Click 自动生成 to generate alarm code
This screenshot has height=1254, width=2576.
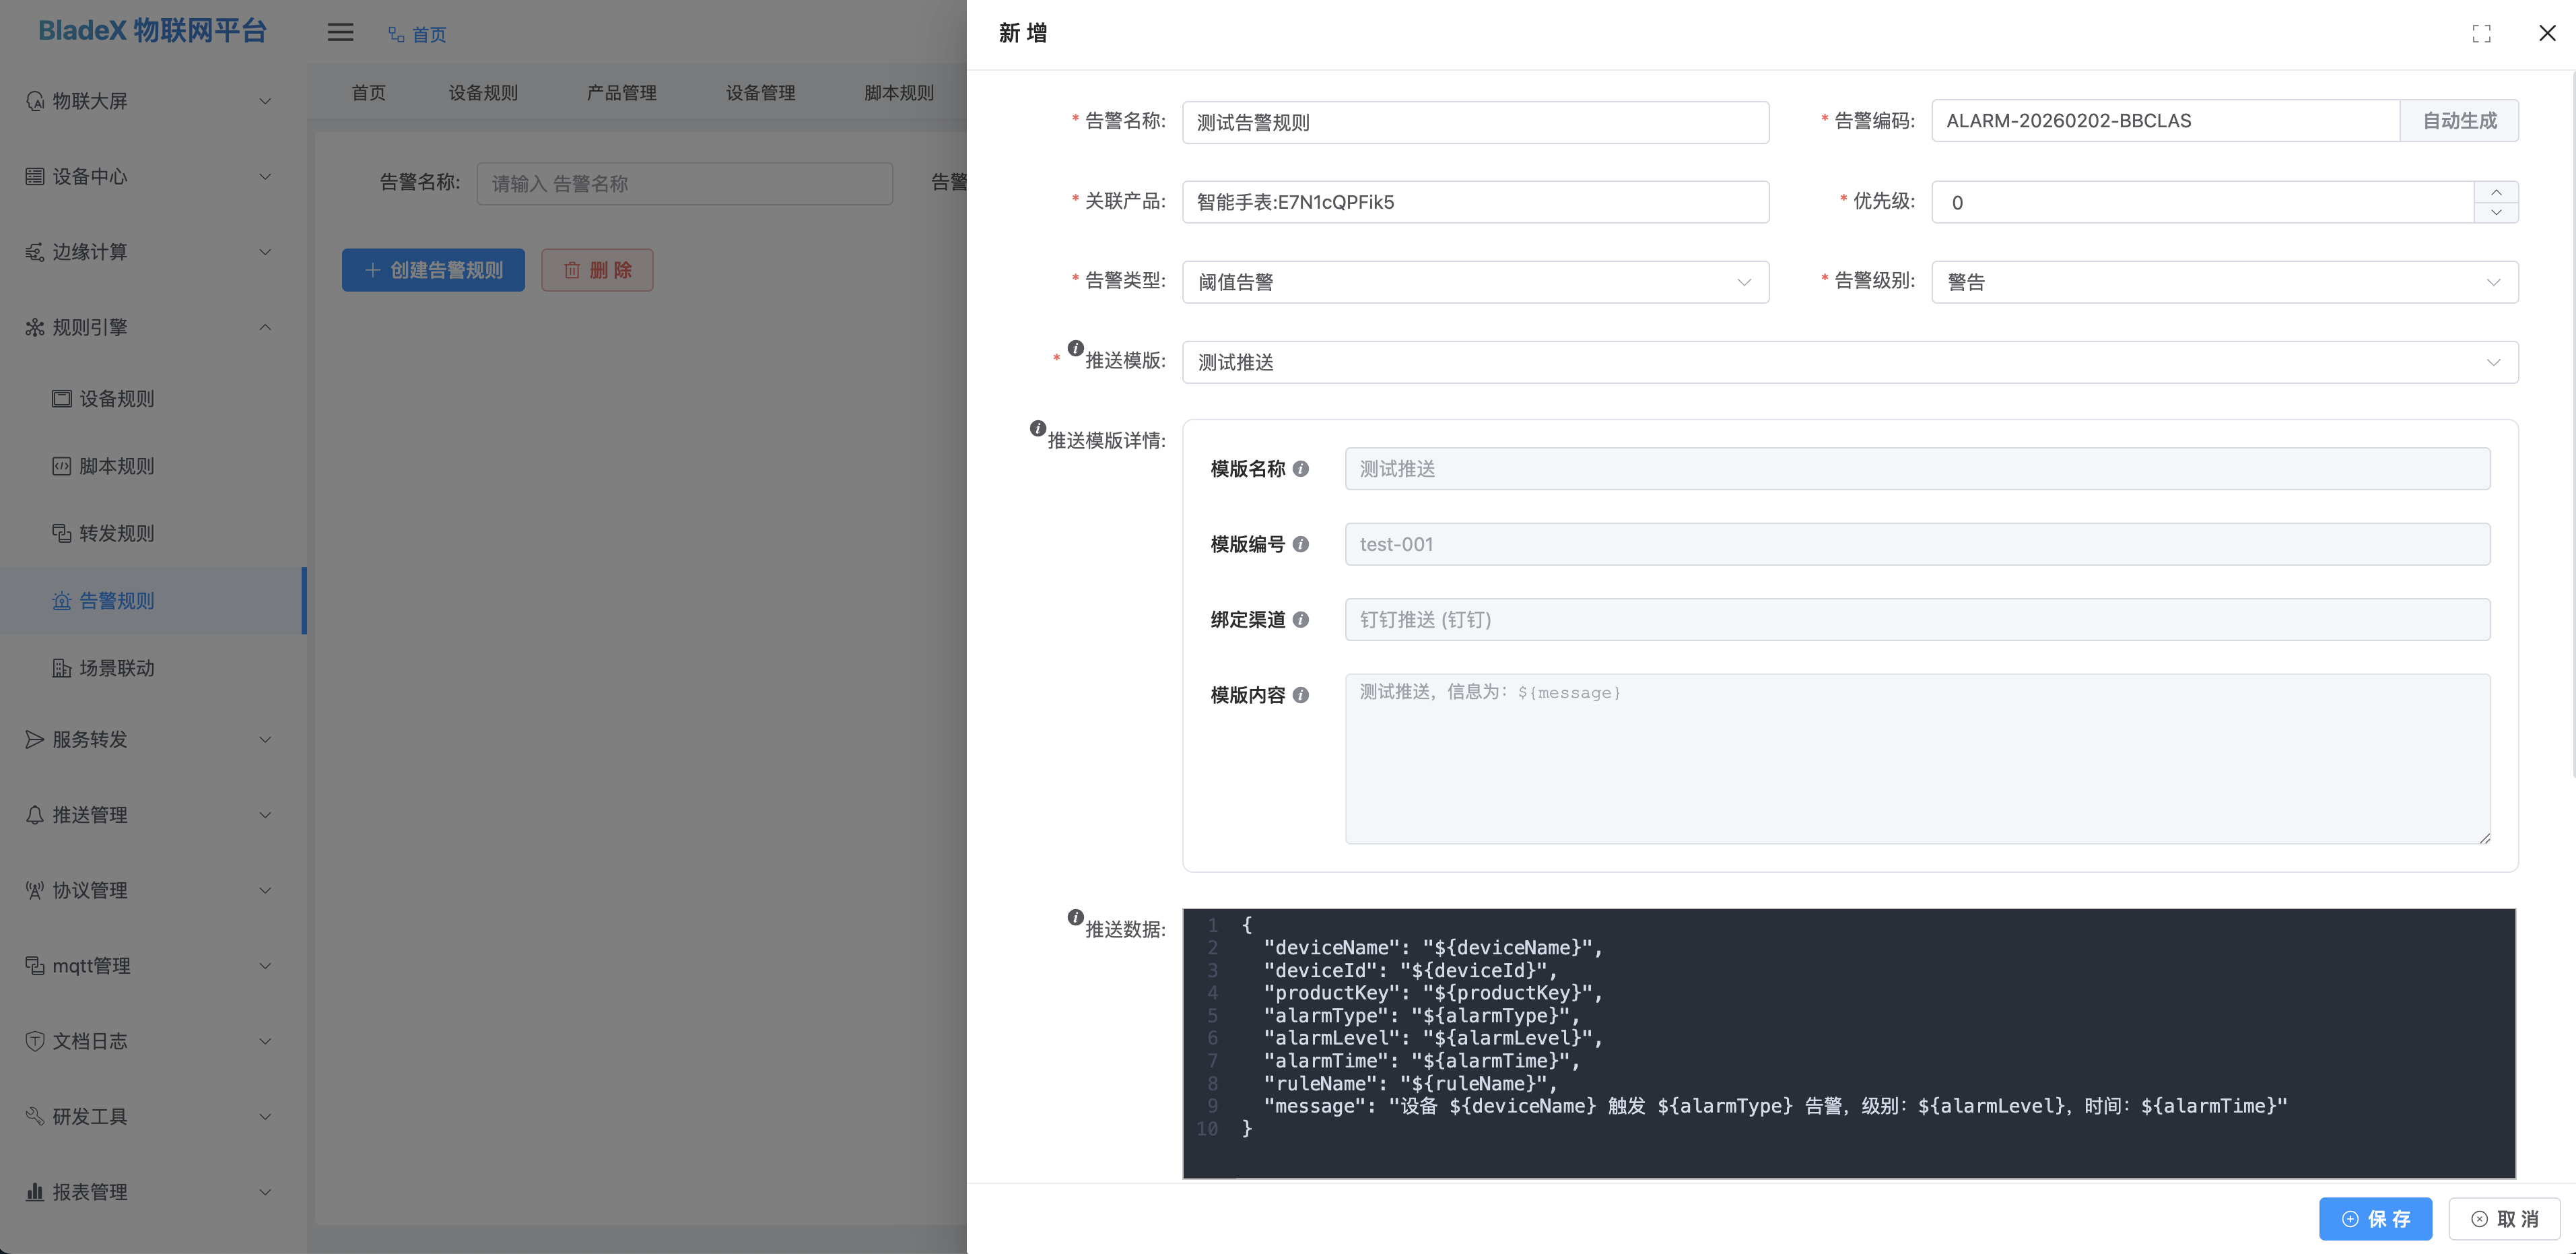[x=2458, y=121]
